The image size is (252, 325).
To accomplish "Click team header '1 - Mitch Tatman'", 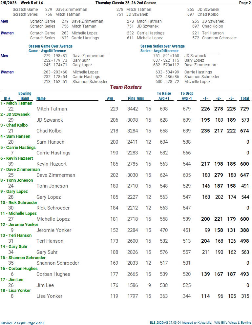I will (16, 103).
